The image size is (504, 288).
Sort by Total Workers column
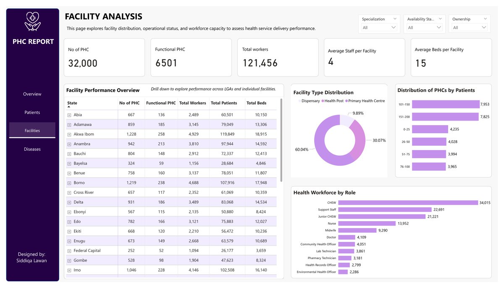point(193,103)
